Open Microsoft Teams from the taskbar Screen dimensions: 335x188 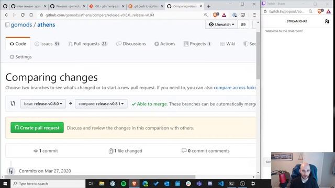pos(199,183)
